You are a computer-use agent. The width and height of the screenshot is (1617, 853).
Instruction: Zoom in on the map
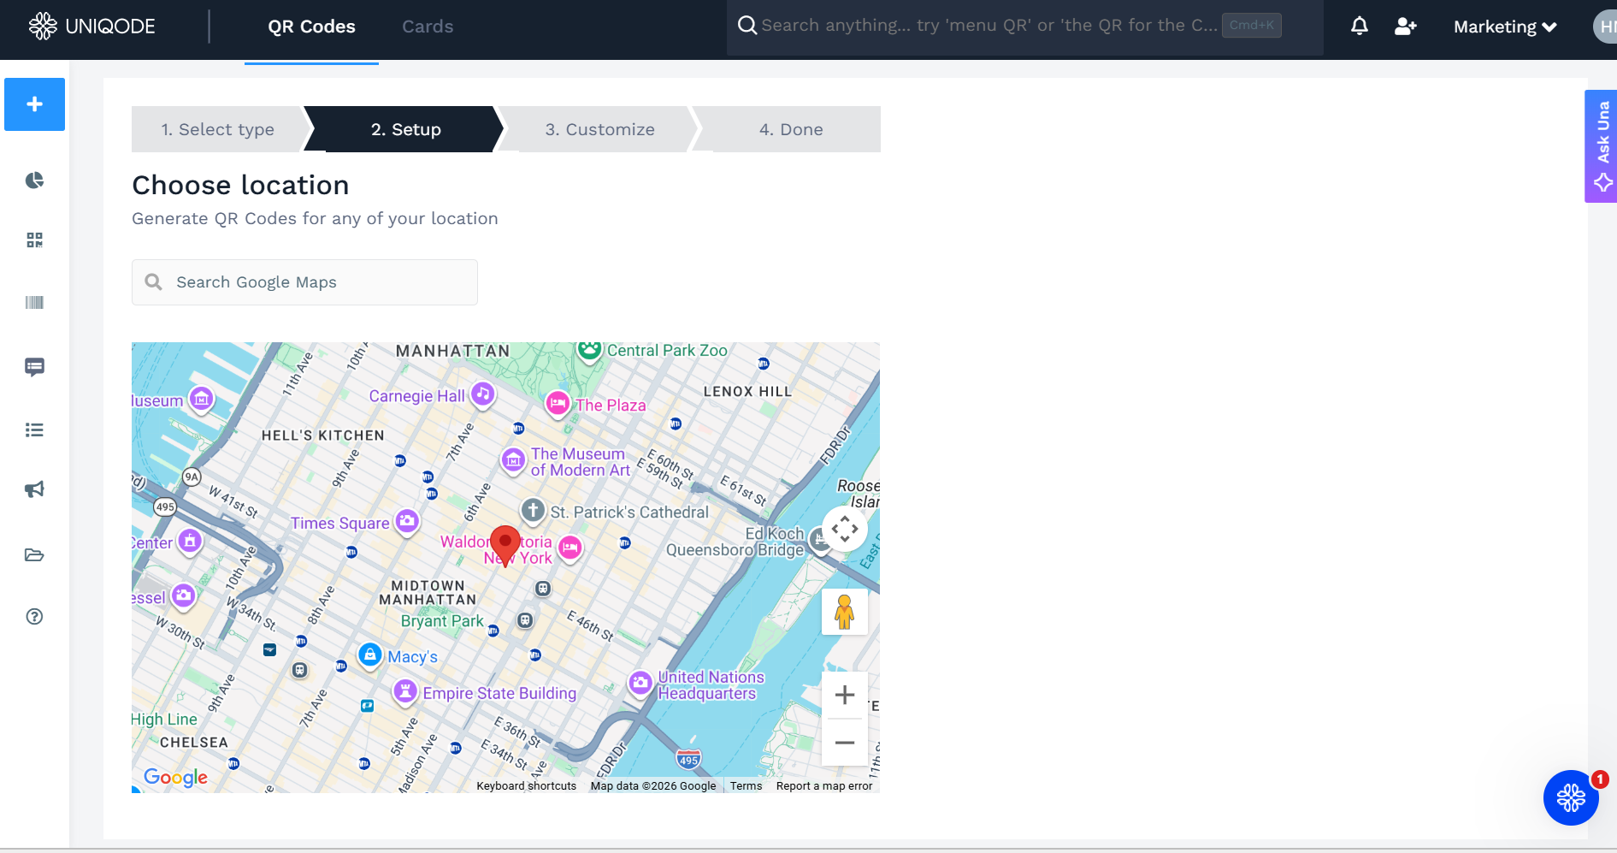845,695
